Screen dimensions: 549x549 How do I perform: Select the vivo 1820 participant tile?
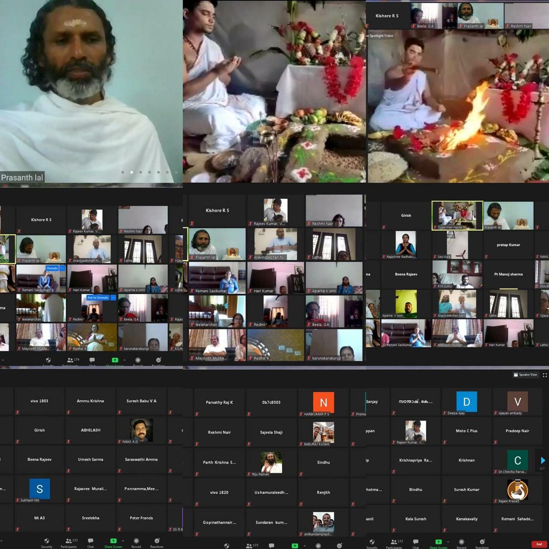pos(220,492)
